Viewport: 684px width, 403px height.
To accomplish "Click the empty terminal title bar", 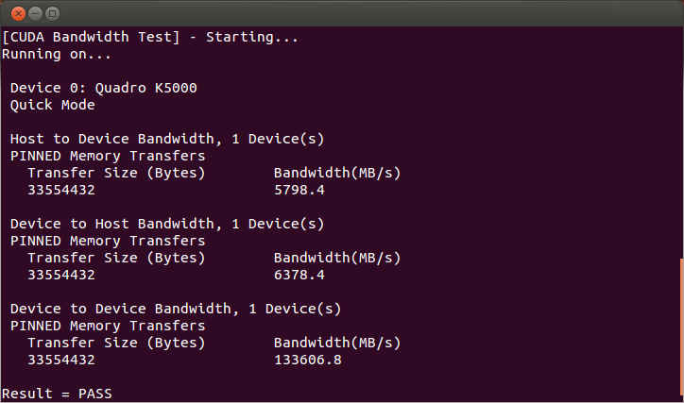I will (359, 13).
